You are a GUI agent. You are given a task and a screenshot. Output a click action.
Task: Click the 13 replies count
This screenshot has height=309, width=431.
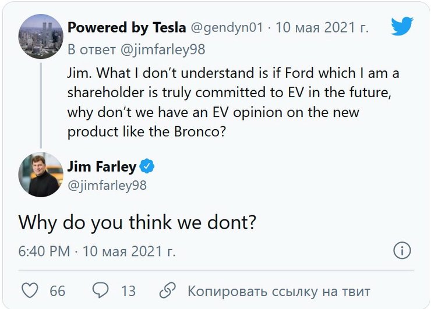click(x=128, y=290)
